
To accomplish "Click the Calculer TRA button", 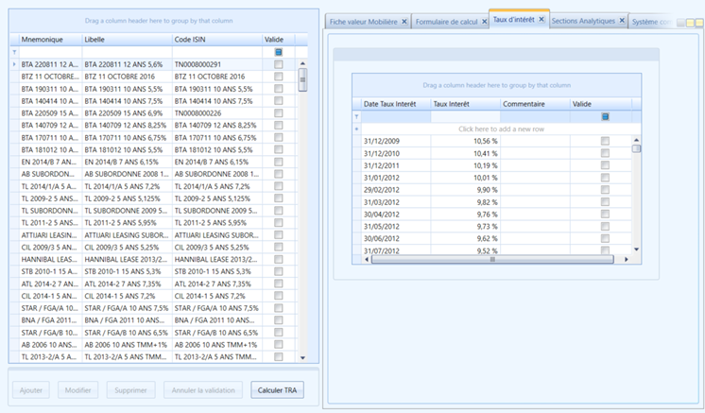I will (x=277, y=390).
